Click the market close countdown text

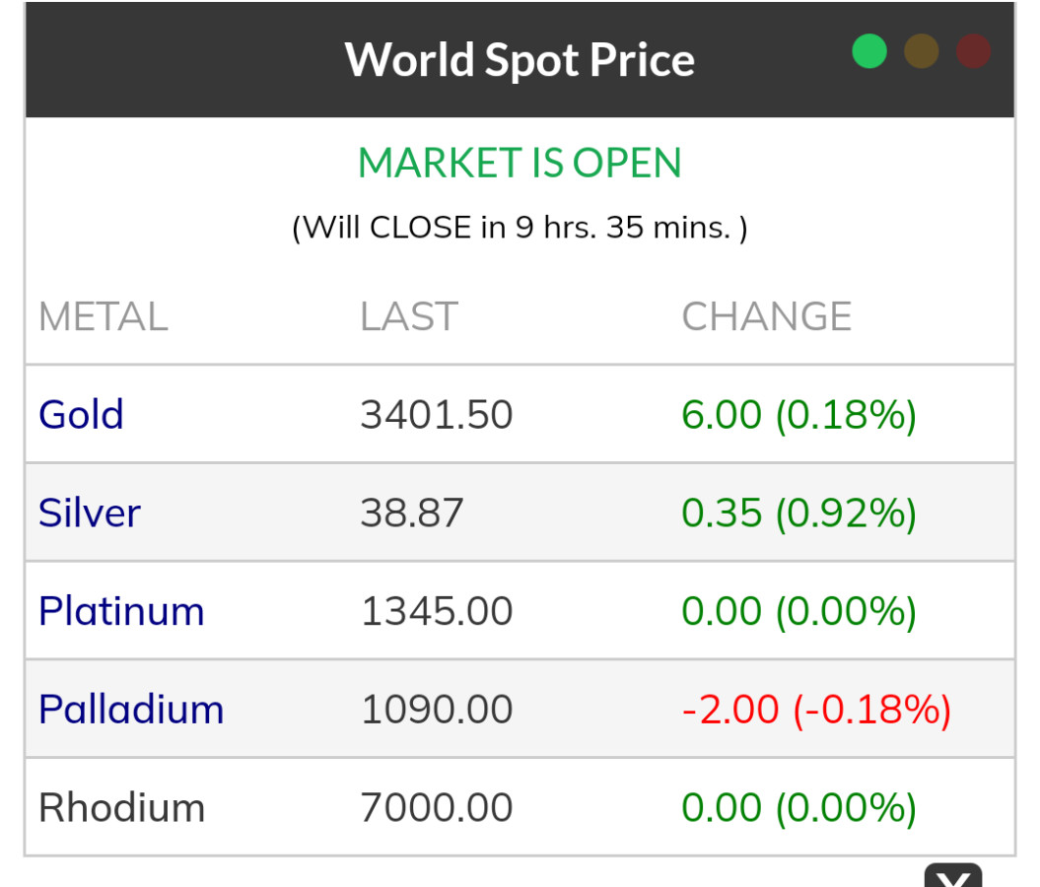pos(520,229)
